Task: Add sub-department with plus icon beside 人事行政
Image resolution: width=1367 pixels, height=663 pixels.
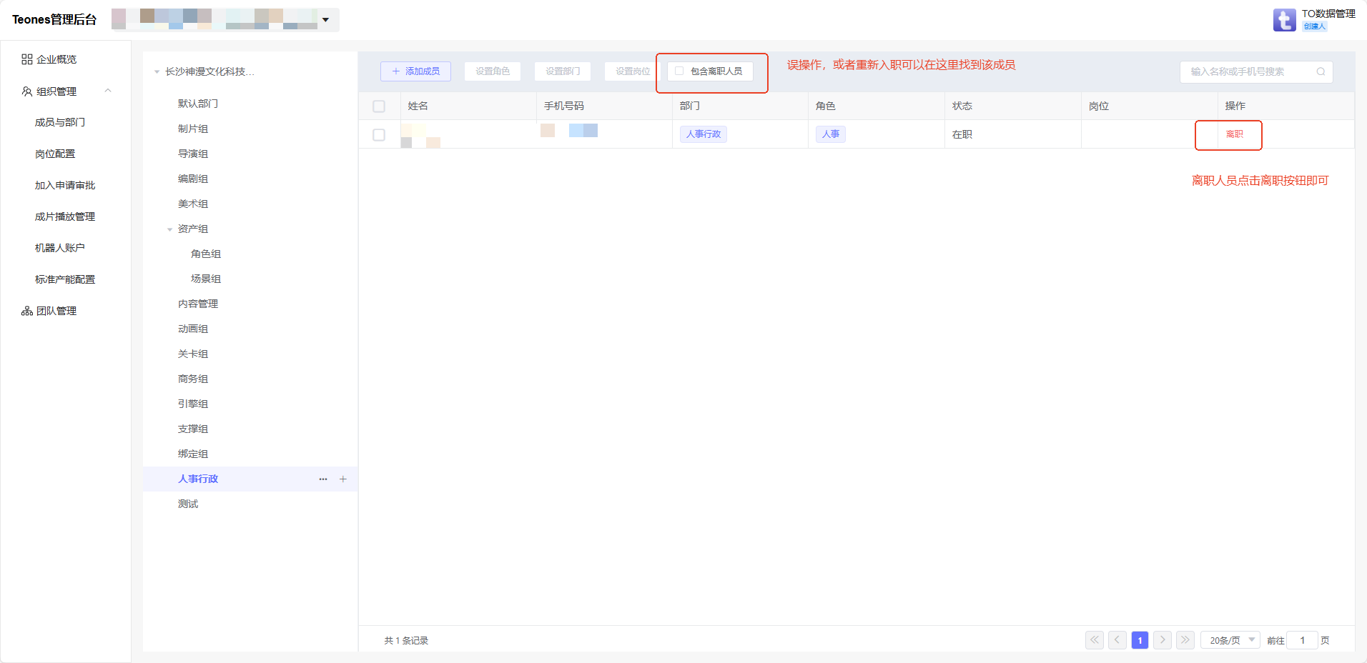Action: (x=343, y=479)
